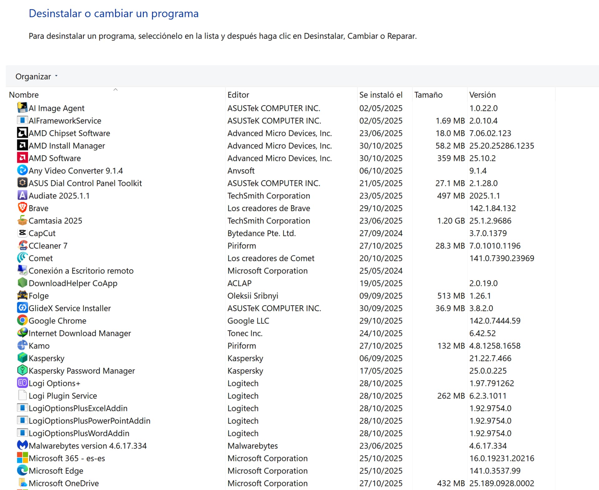The image size is (599, 490).
Task: Click the Any Video Converter icon
Action: pos(22,170)
